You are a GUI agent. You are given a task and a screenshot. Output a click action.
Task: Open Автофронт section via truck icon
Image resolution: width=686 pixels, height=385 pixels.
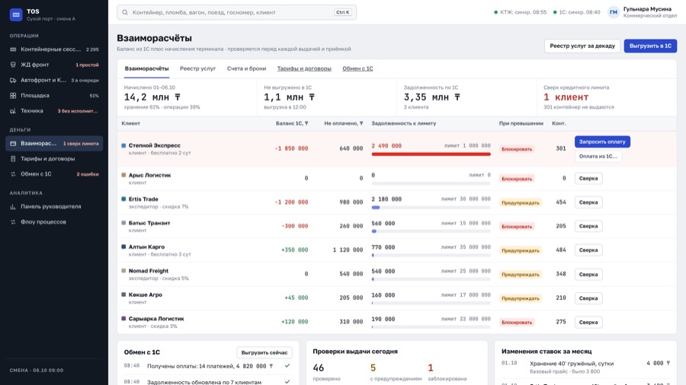[13, 80]
